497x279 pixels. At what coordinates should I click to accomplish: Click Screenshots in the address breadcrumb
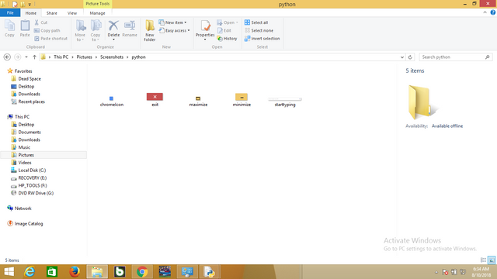(112, 57)
